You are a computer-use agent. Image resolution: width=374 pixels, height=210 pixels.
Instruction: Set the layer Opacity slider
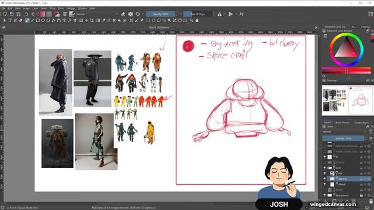pos(343,138)
